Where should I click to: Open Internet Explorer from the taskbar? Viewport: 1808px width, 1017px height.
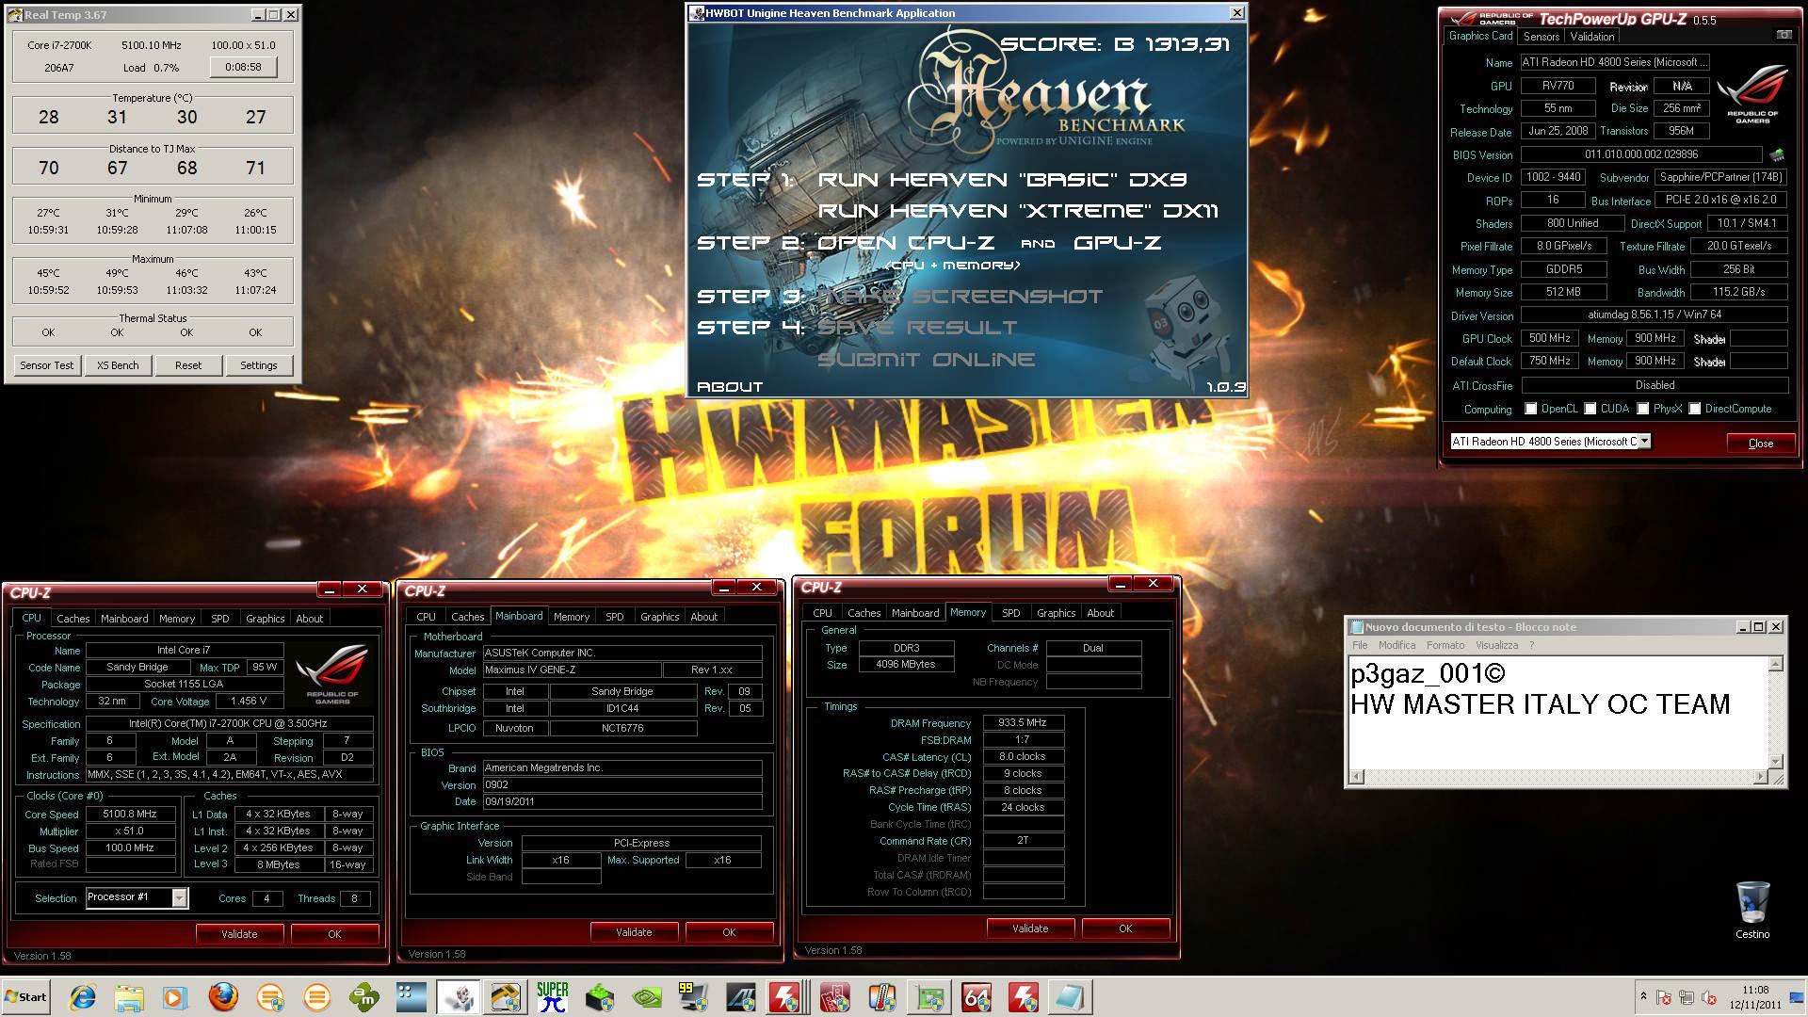tap(83, 997)
